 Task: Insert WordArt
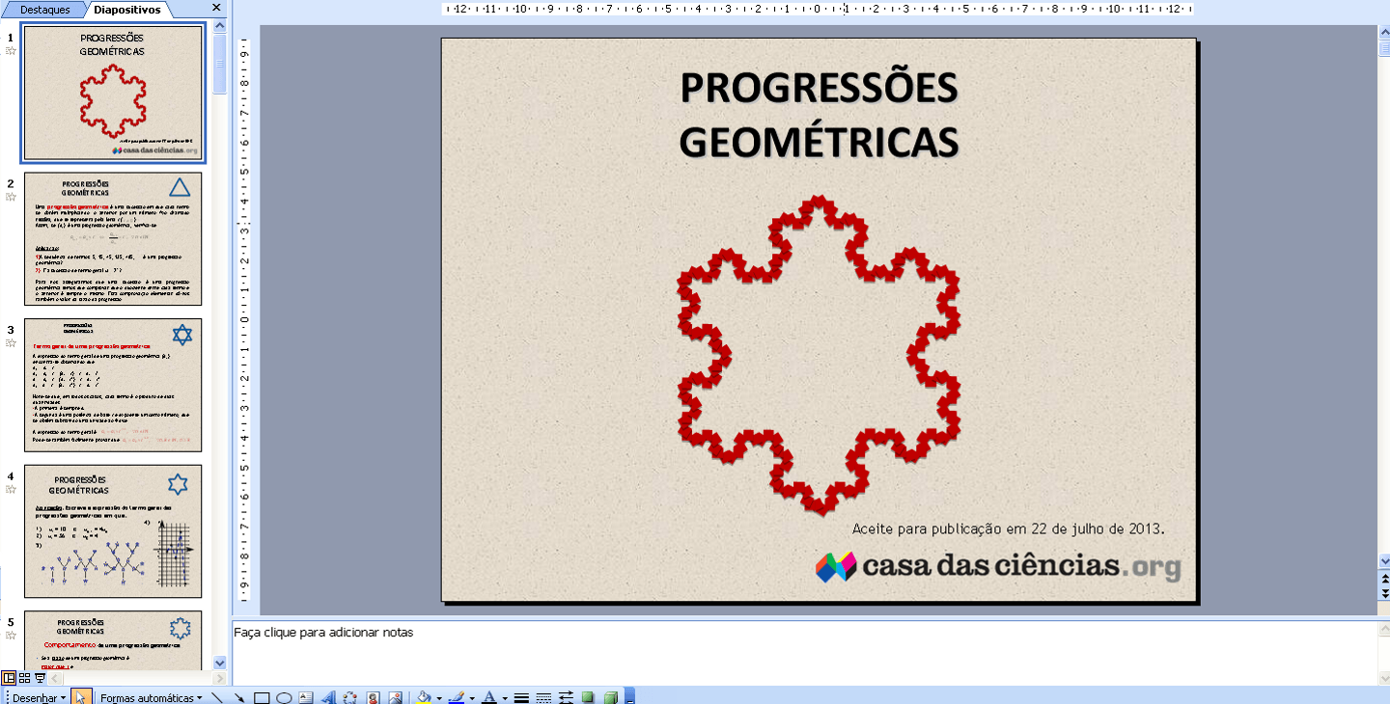328,697
